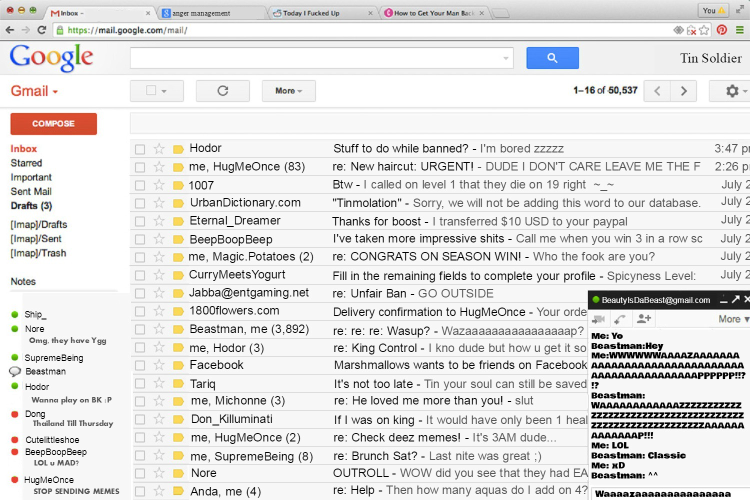The image size is (750, 500).
Task: Open the Pinterest extension icon
Action: [x=721, y=30]
